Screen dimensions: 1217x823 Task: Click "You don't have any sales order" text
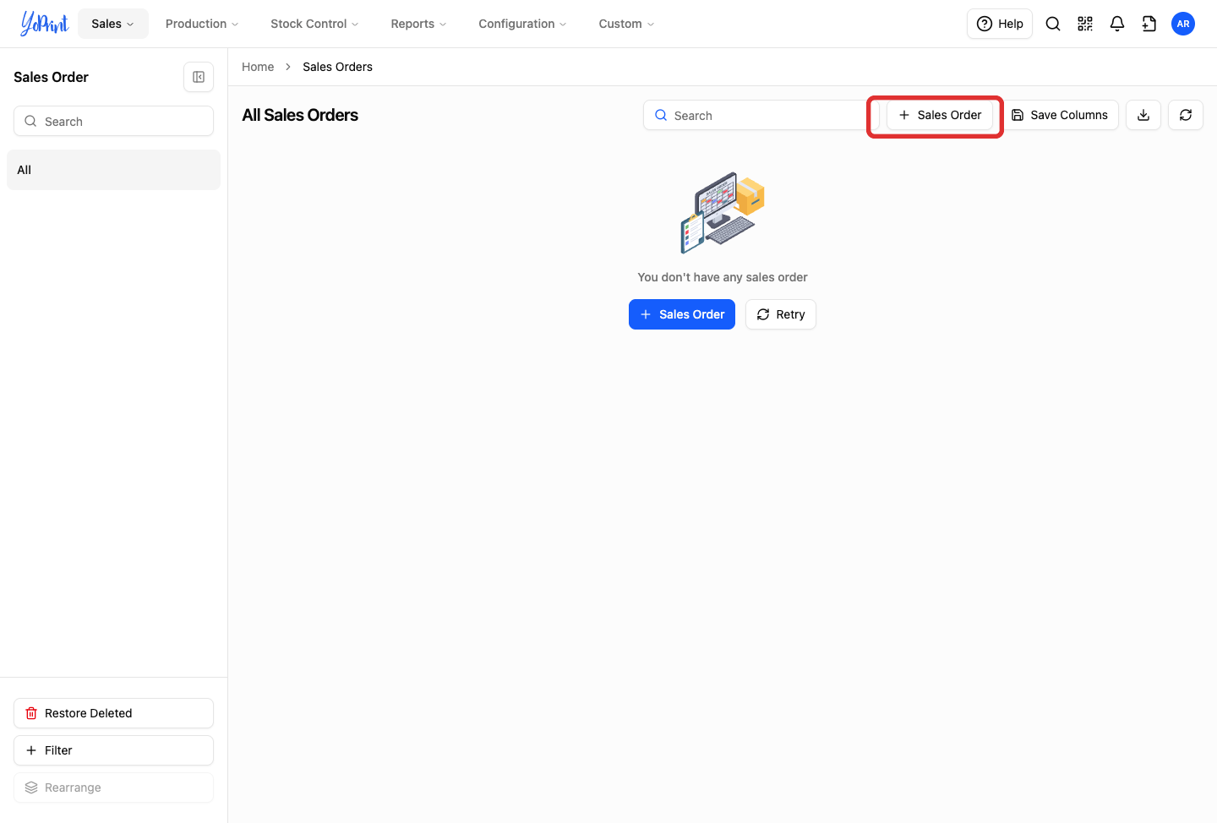click(x=723, y=277)
